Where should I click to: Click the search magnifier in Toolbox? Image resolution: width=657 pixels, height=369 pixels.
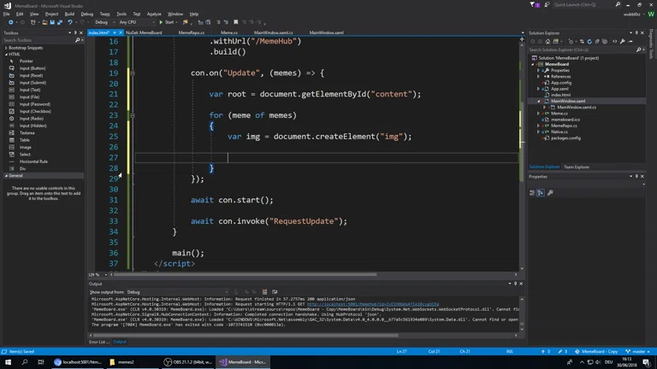(x=78, y=40)
